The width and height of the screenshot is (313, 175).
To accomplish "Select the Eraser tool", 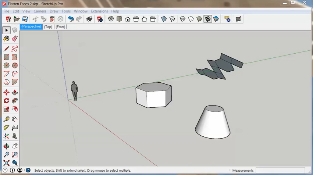I will pos(15,39).
